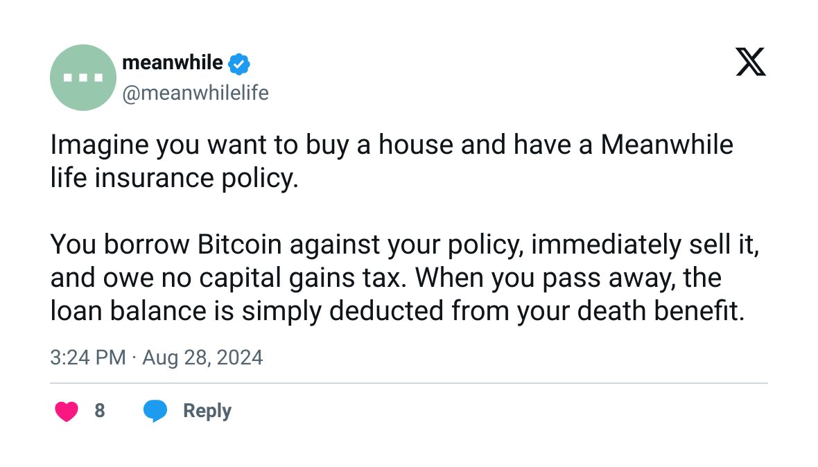This screenshot has height=467, width=818.
Task: Click the capitalized "Meanwhile" in tweet body
Action: coord(667,146)
